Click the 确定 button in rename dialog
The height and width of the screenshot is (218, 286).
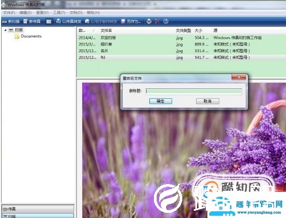pyautogui.click(x=160, y=101)
